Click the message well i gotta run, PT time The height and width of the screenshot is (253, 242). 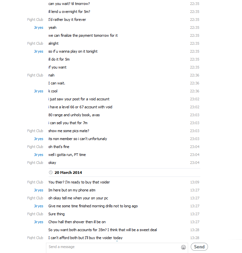pos(67,155)
